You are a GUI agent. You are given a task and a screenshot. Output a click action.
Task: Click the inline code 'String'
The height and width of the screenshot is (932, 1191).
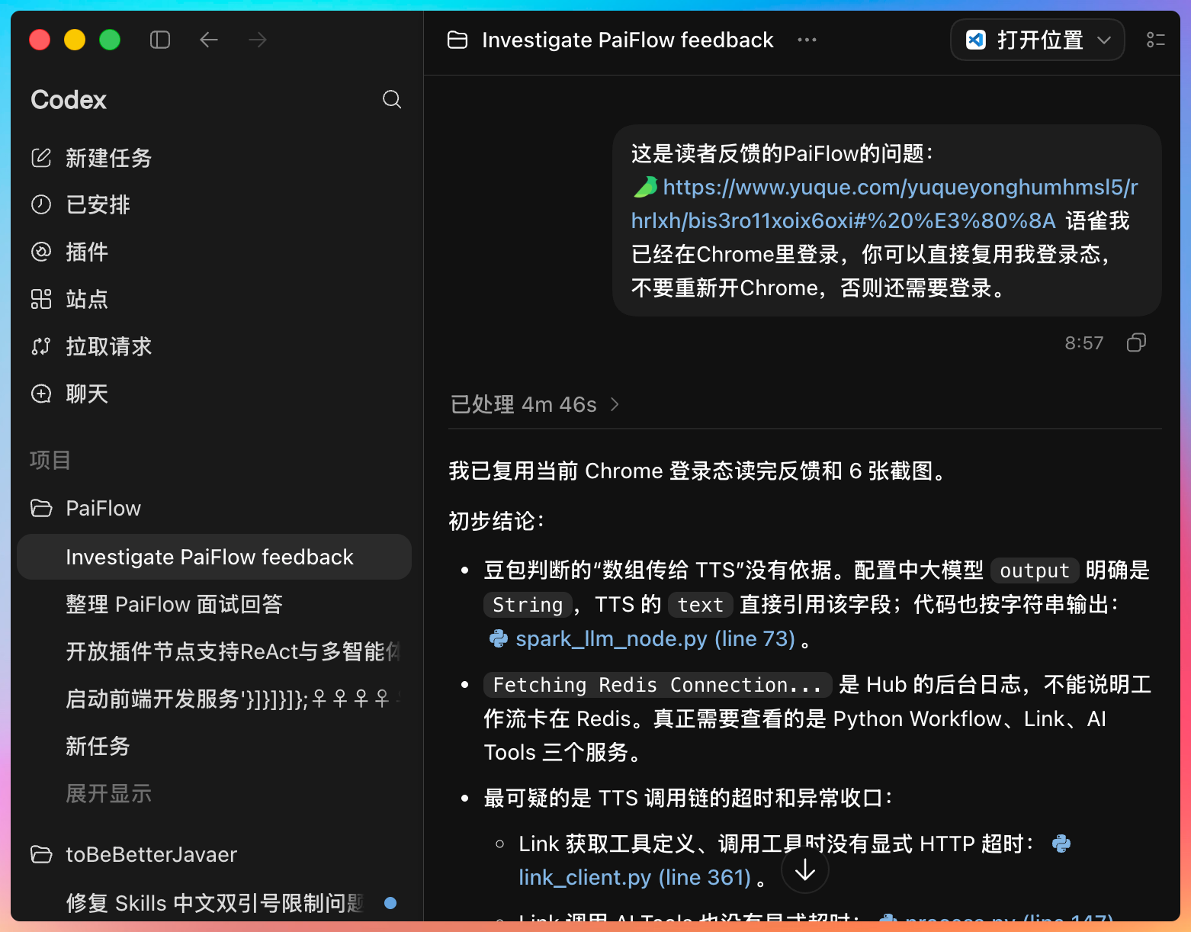[528, 605]
